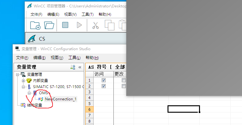Click the Copy icon in the toolbar

[109, 25]
